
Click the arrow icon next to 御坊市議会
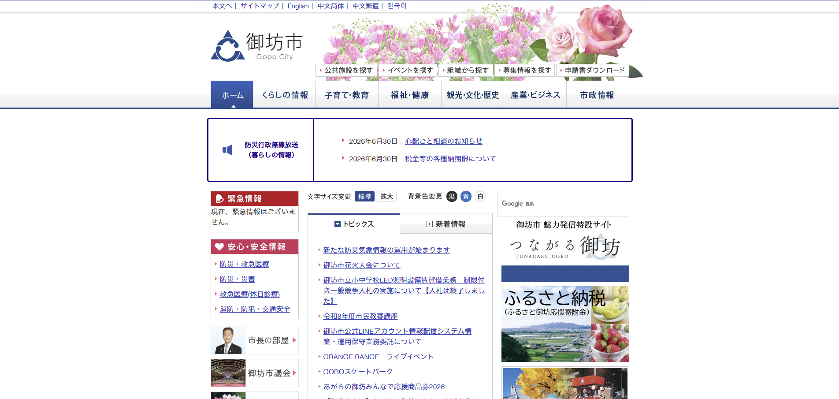pos(294,373)
